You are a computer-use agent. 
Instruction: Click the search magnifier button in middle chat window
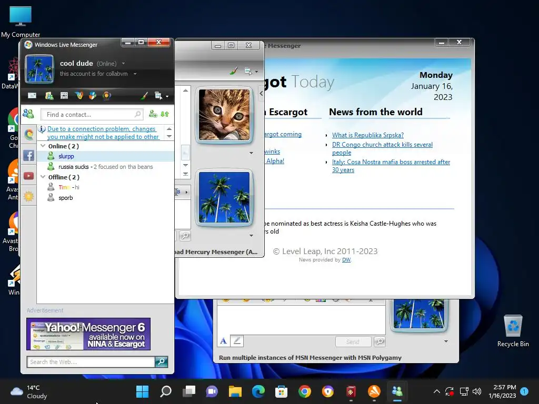[x=185, y=236]
